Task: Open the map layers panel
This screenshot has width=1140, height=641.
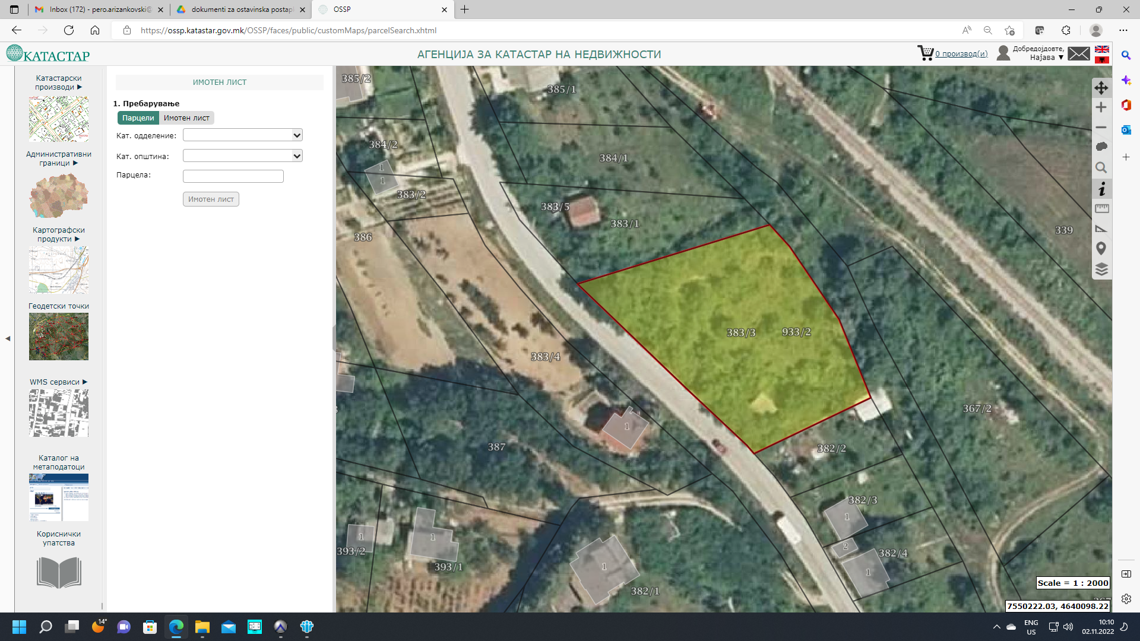Action: point(1101,269)
